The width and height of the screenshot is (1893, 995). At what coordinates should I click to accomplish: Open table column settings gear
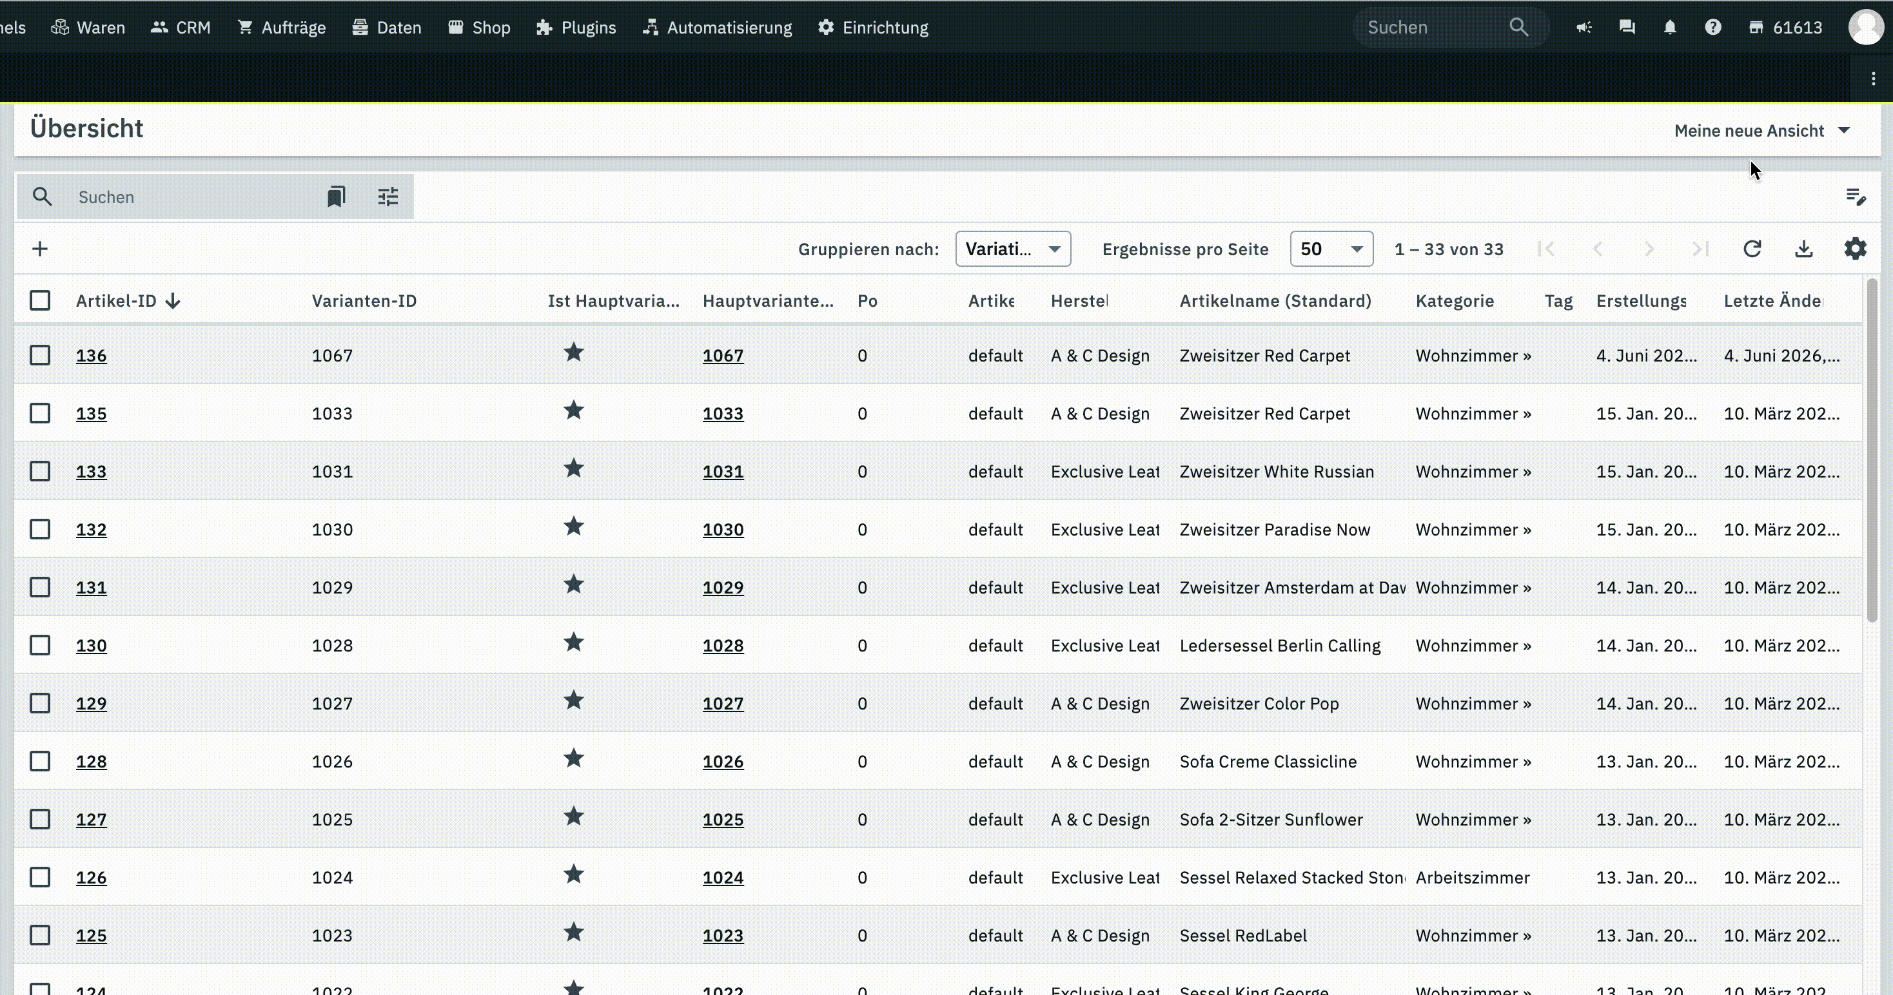[1855, 249]
